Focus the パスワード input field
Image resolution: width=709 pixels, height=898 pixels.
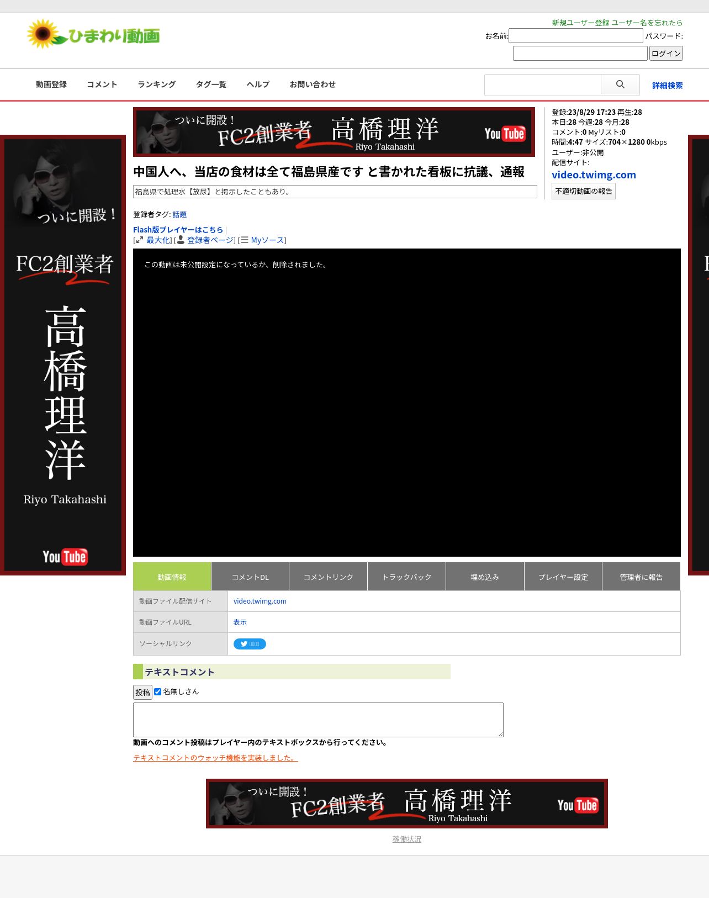(580, 53)
